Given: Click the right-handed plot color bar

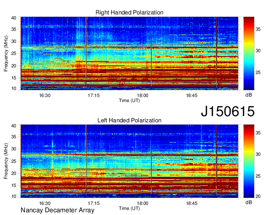Looking at the screenshot, I should (x=249, y=53).
